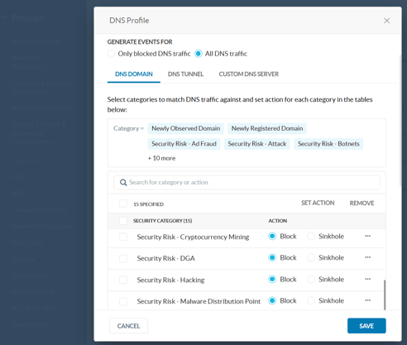Go back using the arrow beside Policies
The image size is (407, 345).
coord(4,17)
